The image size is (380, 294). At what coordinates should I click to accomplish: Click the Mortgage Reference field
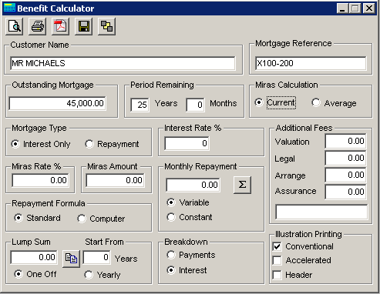coord(311,63)
